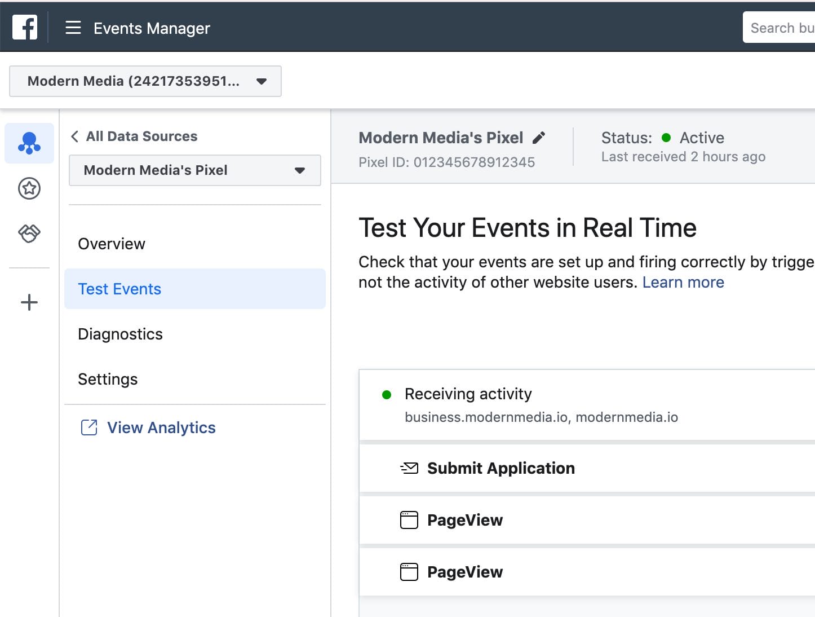Viewport: 815px width, 617px height.
Task: Click Pixel ID 012345678912345 text
Action: point(446,162)
